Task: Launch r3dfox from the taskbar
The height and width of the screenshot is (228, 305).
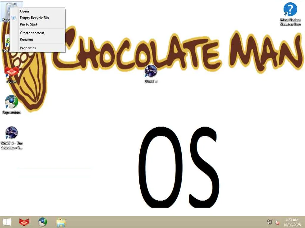Action: coord(24,222)
